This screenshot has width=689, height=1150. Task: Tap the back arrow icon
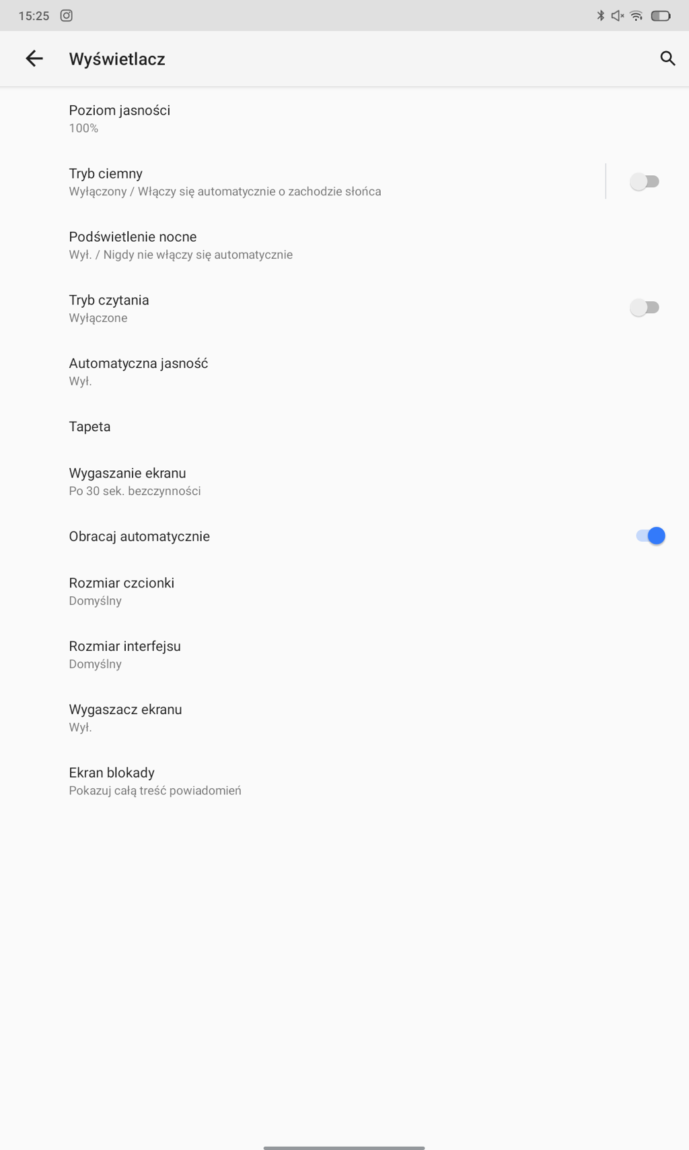click(x=34, y=59)
